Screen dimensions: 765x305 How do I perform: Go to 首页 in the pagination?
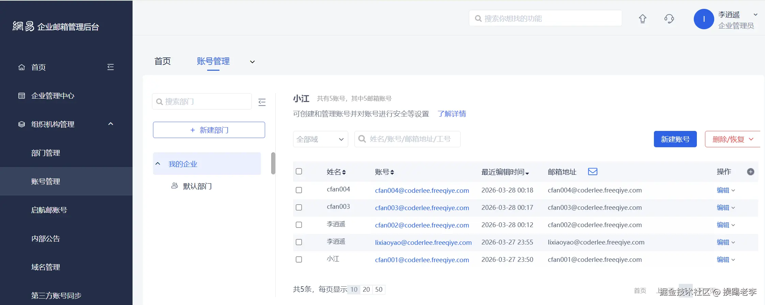click(x=640, y=290)
